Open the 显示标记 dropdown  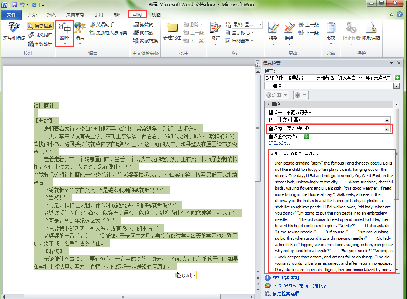pyautogui.click(x=239, y=33)
